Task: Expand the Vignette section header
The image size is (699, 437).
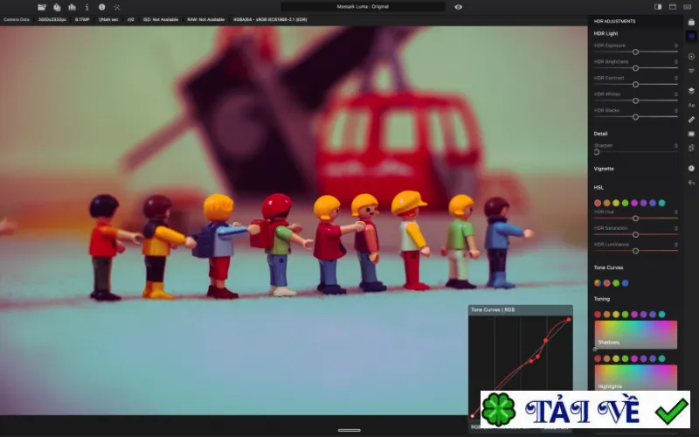Action: pos(604,169)
